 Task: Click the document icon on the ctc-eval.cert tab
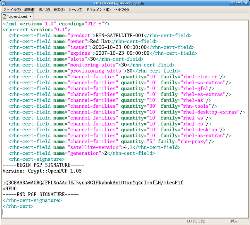coord(4,16)
